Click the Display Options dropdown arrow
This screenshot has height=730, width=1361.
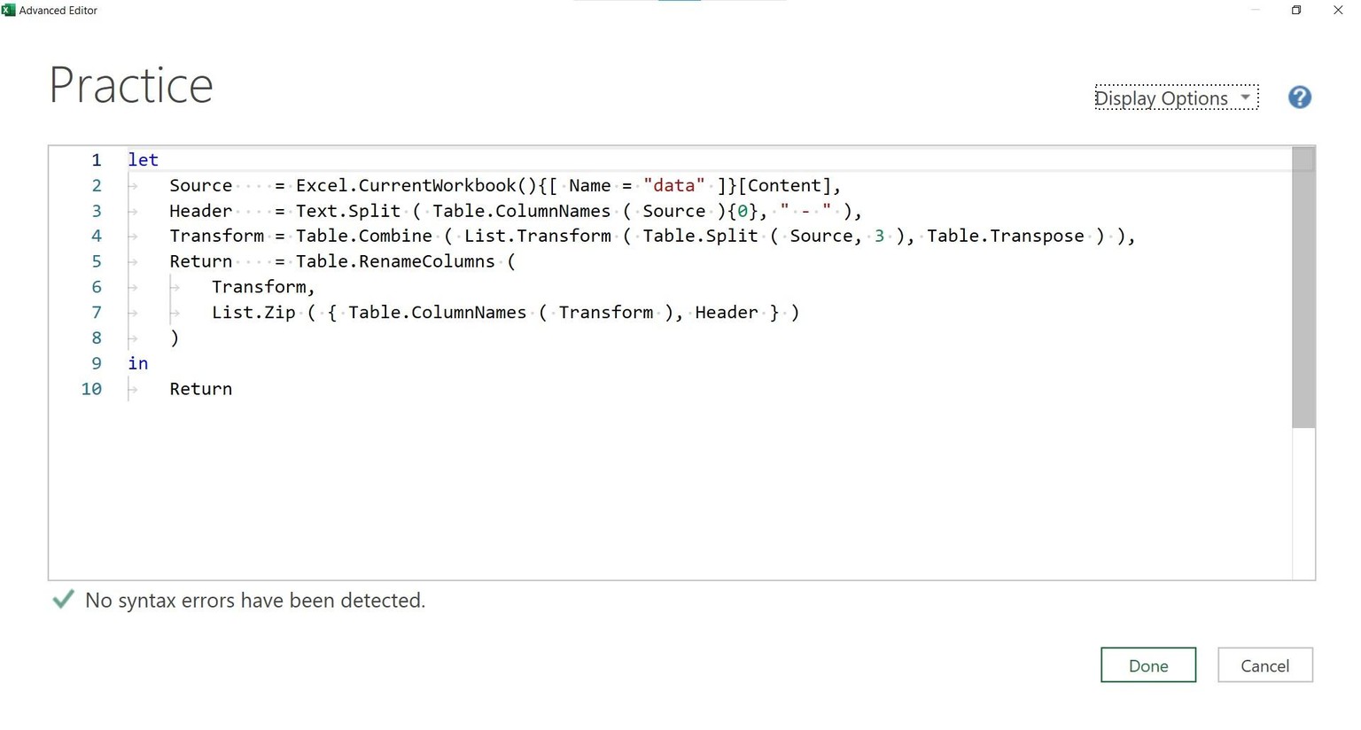point(1246,97)
